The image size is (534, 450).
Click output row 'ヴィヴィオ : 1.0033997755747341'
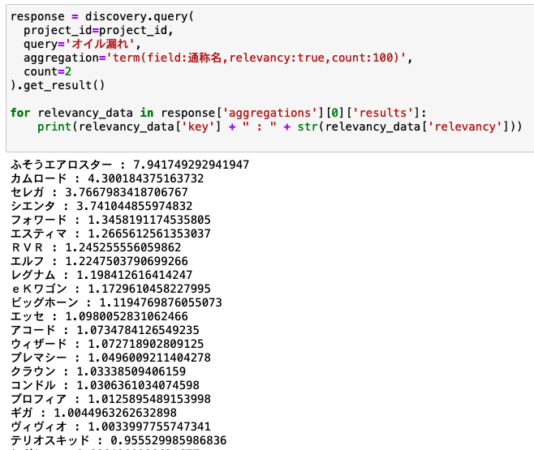pyautogui.click(x=110, y=426)
